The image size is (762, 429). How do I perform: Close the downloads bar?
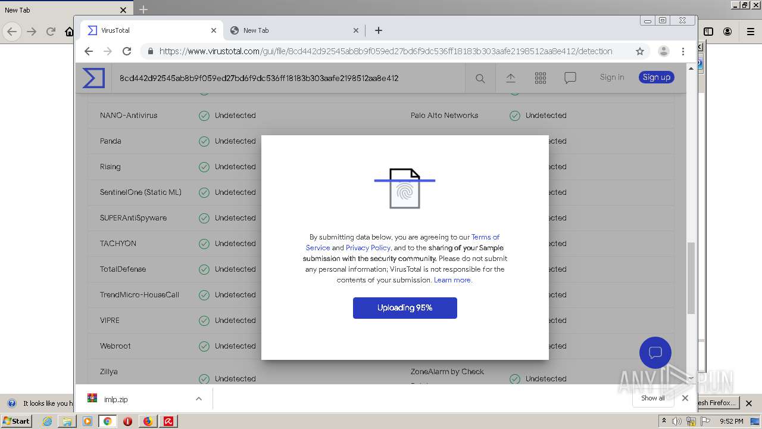[x=685, y=398]
